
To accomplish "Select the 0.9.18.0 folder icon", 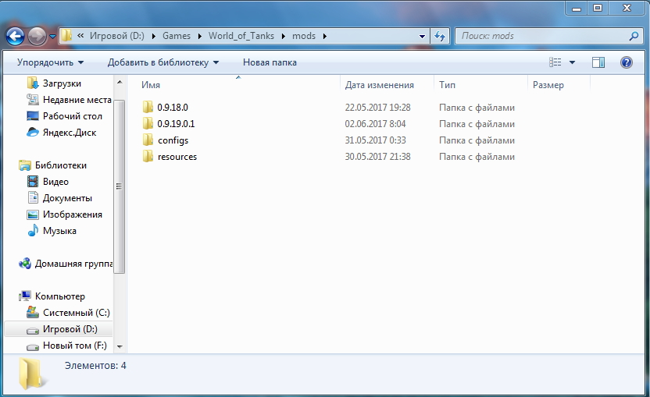I will pyautogui.click(x=148, y=107).
